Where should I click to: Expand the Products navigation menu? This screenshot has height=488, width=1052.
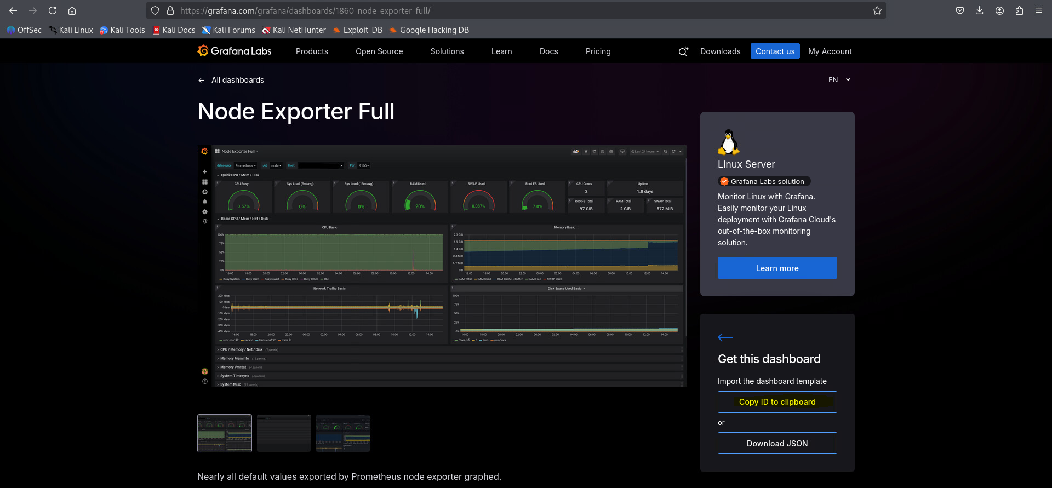[x=312, y=51]
